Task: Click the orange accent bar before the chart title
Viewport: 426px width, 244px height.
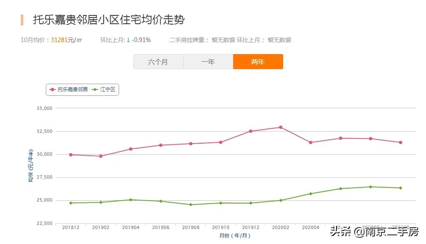Action: (x=21, y=18)
